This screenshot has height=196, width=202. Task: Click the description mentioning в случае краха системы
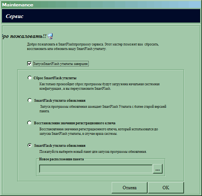[x=99, y=131]
